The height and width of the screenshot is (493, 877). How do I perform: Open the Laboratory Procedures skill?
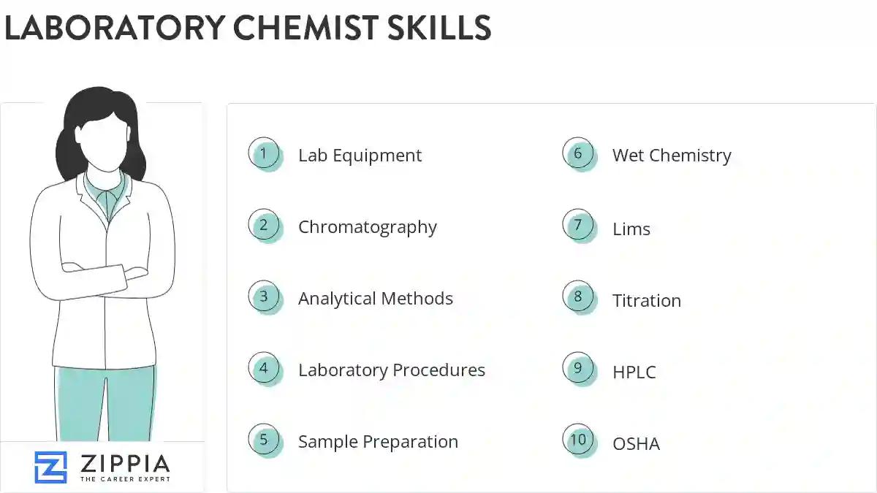click(x=391, y=370)
